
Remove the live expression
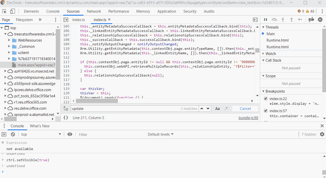tap(3, 142)
